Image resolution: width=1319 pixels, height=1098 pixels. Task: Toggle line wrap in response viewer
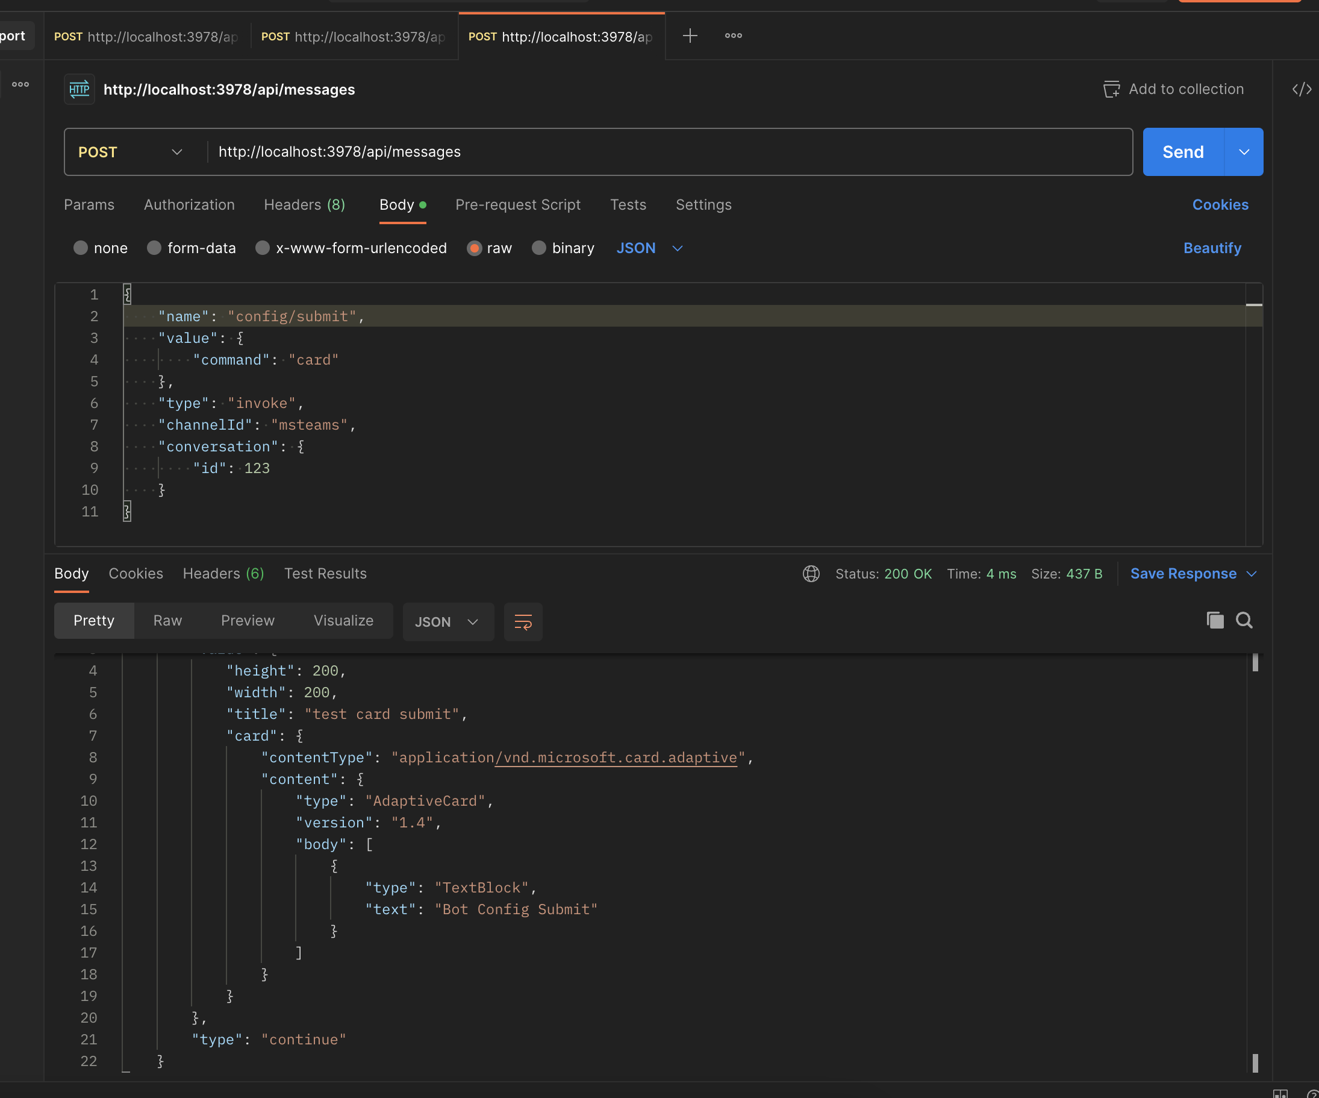[523, 623]
